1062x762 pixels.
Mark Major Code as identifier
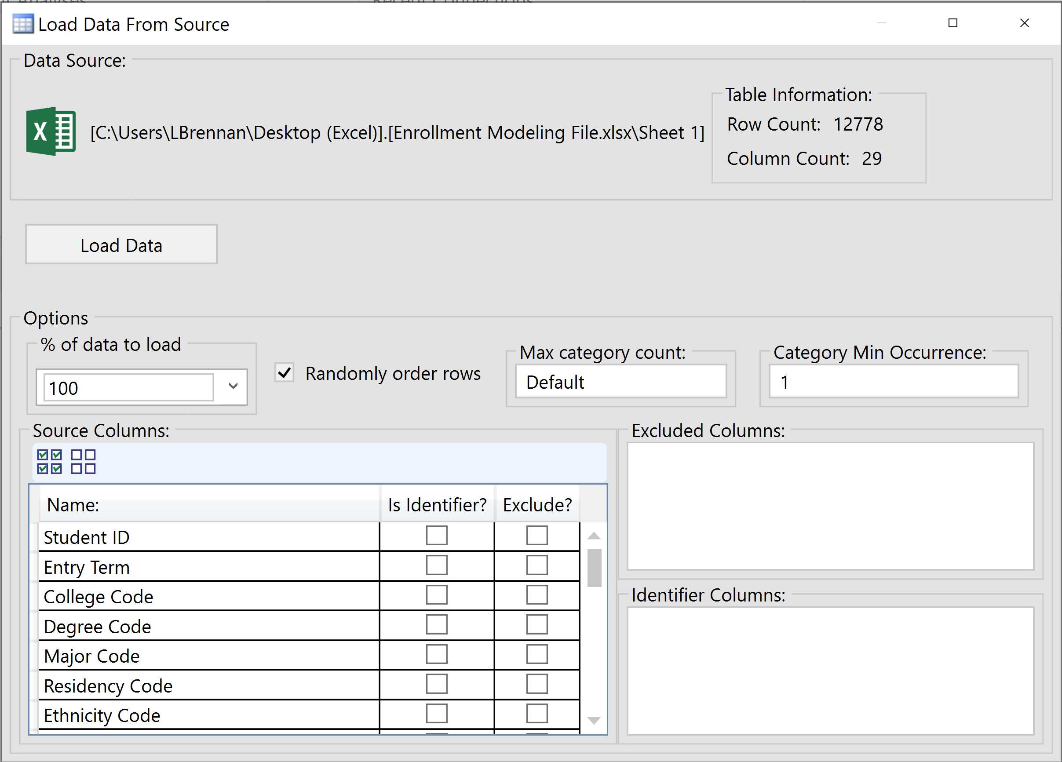(436, 654)
